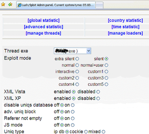Click the Exploit mode label
The width and height of the screenshot is (149, 134).
pos(17,58)
